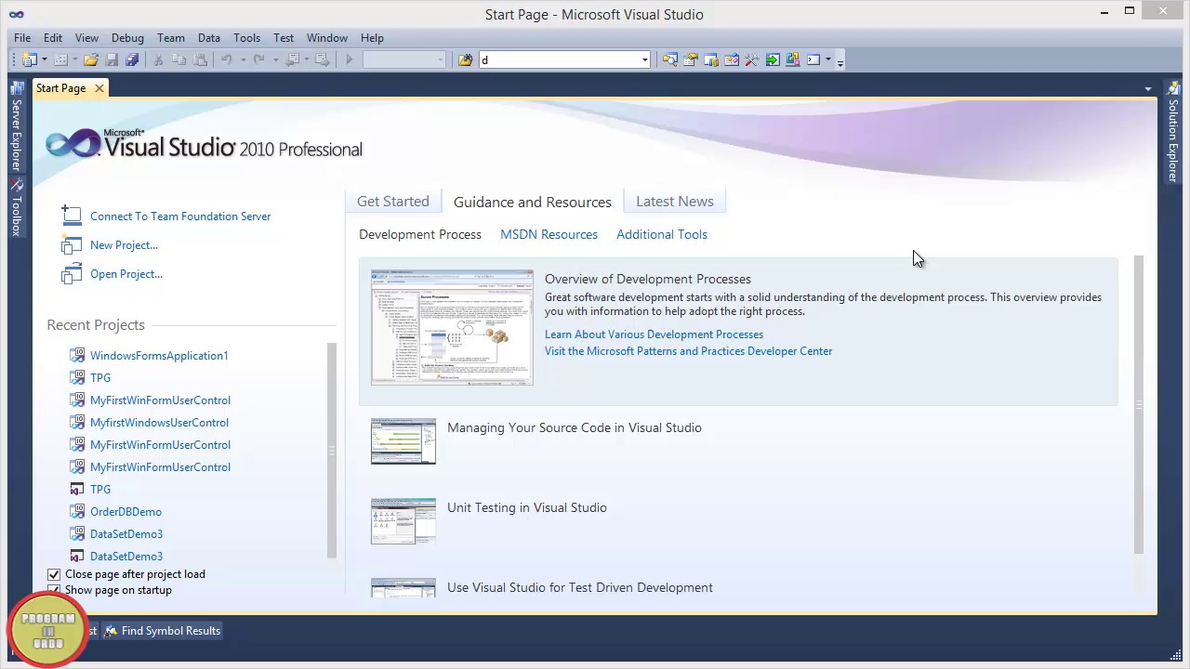Close the Start Page tab
Screen dimensions: 1190x669
pos(99,88)
